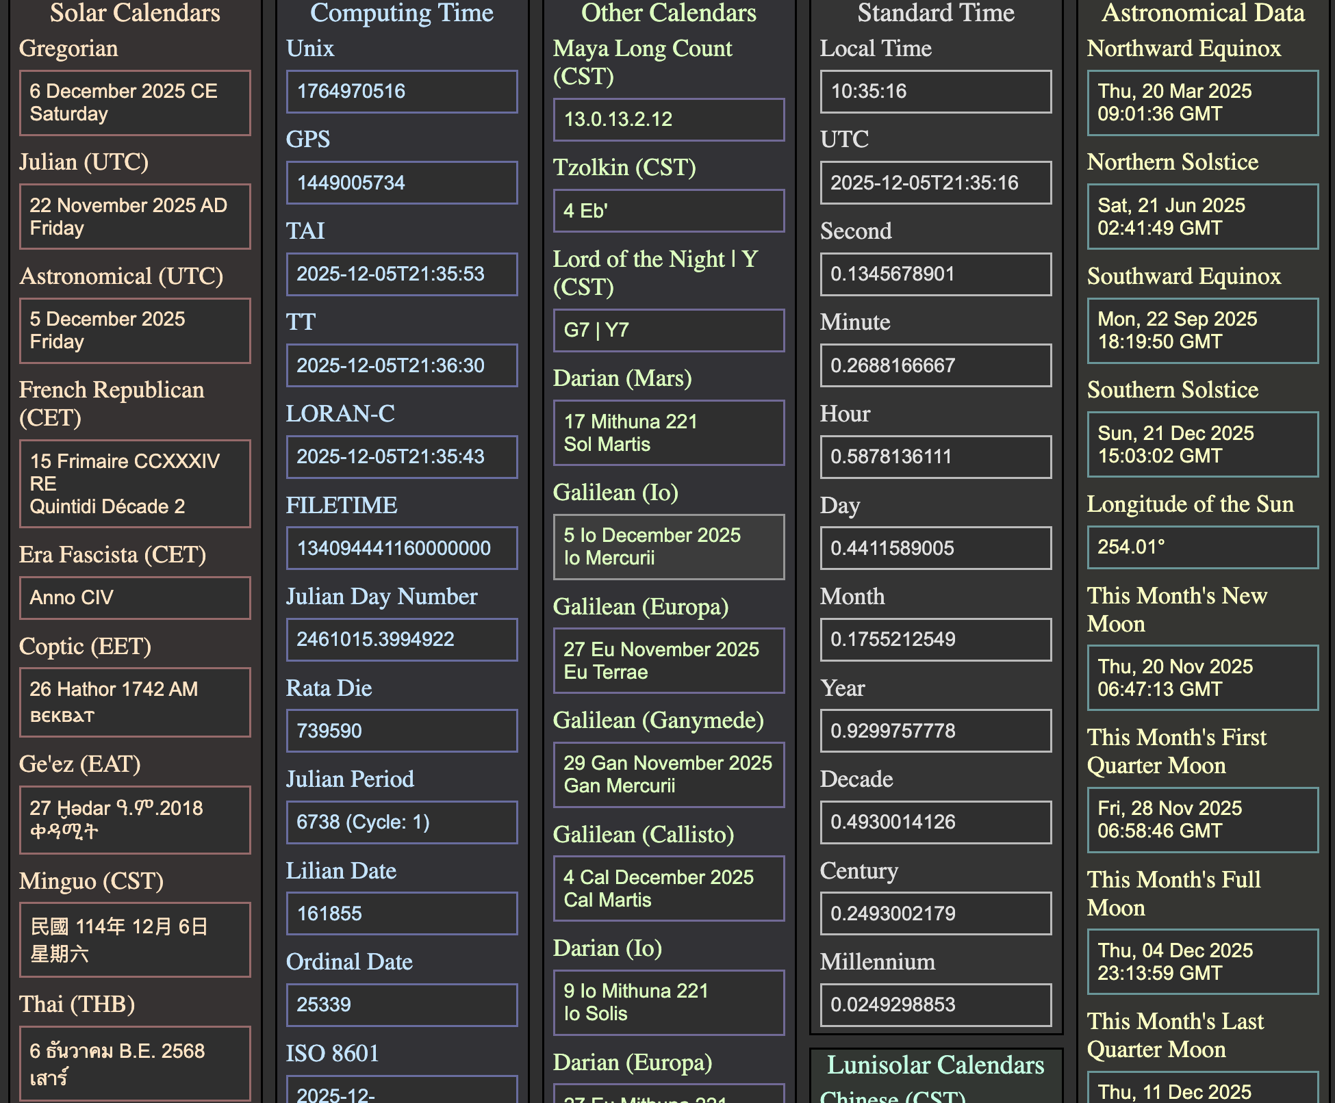The width and height of the screenshot is (1335, 1103).
Task: Click the French Republican date box
Action: (135, 483)
